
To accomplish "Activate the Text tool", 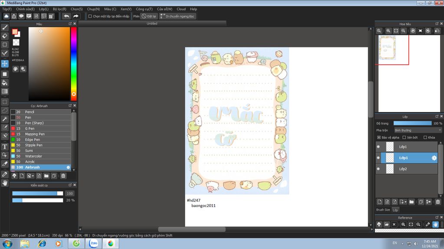I will [x=5, y=147].
